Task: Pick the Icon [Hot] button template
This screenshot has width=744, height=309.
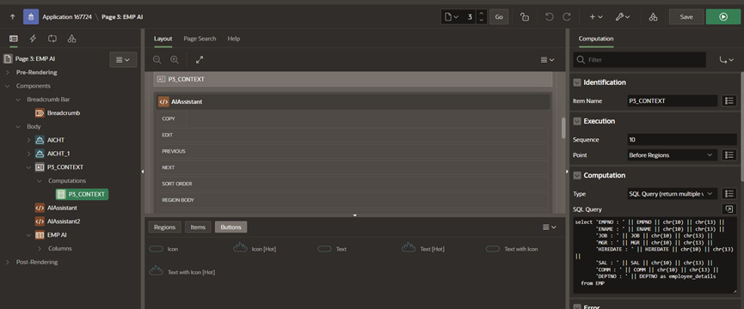Action: pos(255,248)
